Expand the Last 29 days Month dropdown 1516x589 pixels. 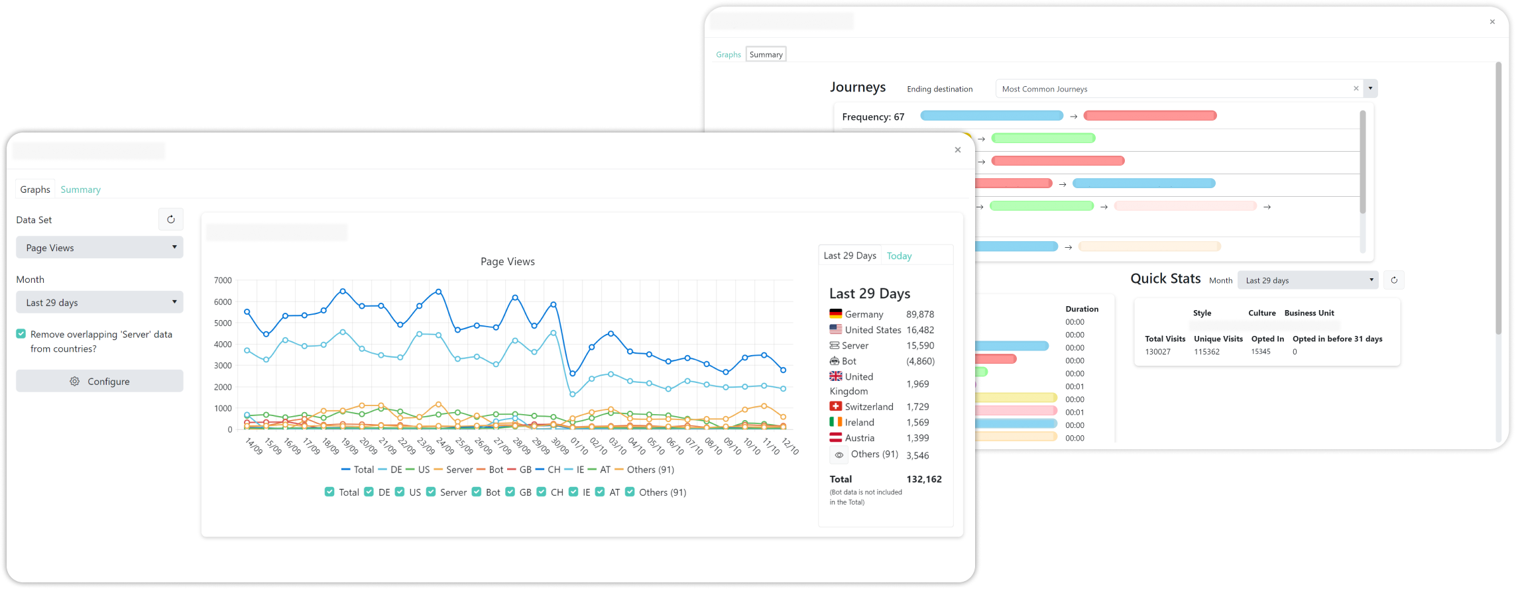coord(99,302)
